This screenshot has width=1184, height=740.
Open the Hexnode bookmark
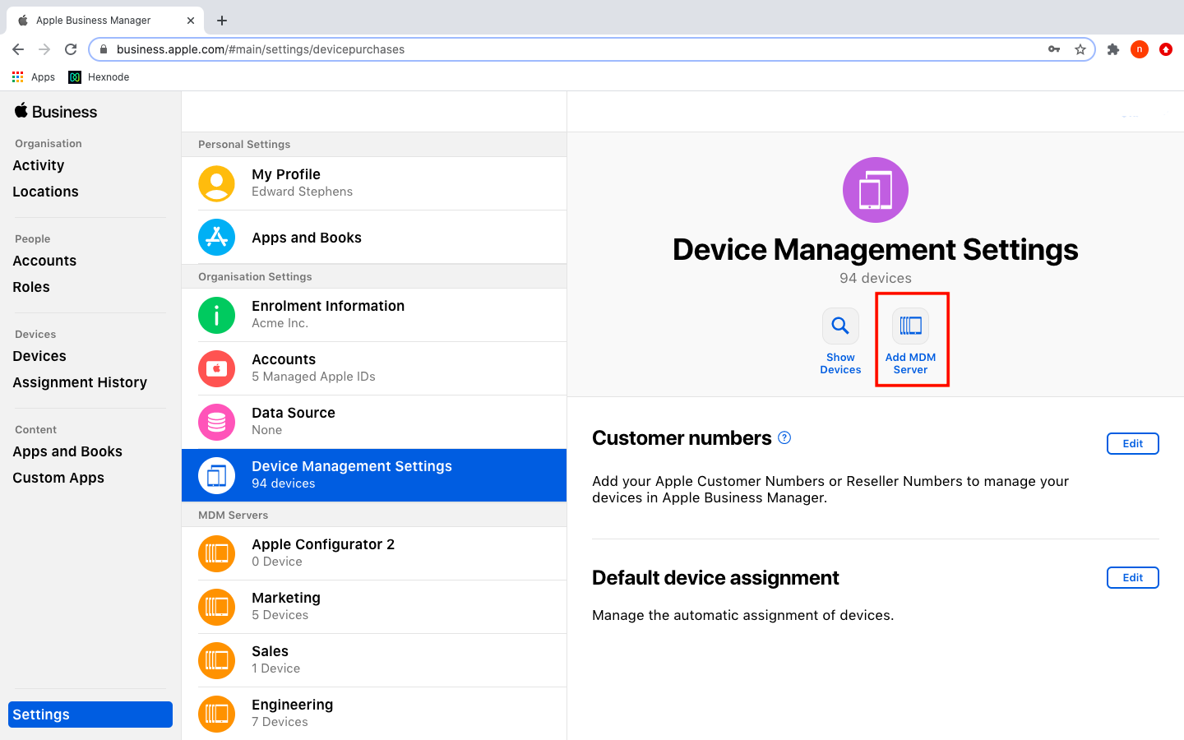(99, 77)
